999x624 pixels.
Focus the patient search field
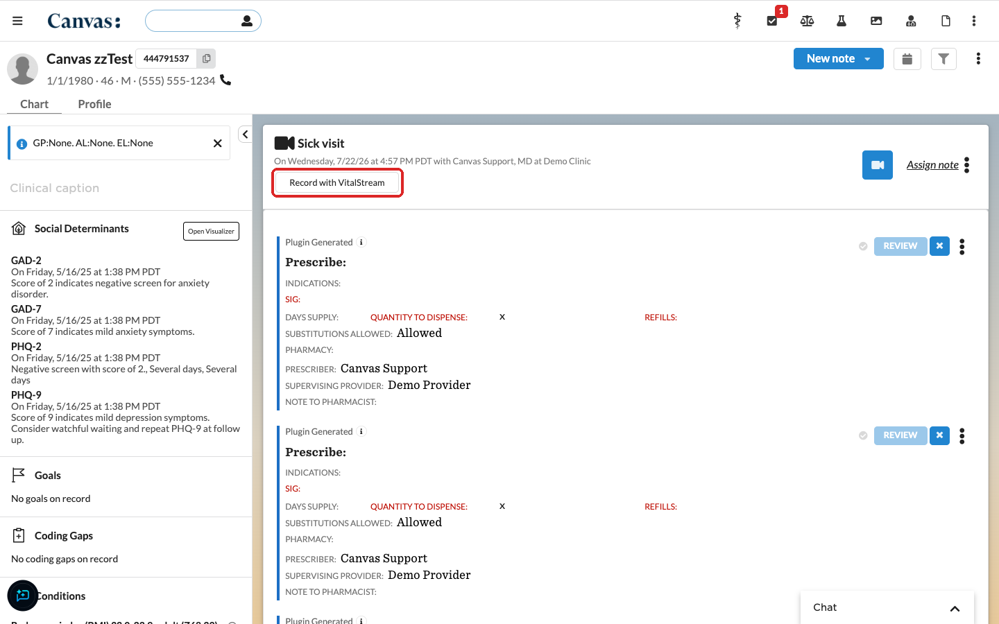203,21
